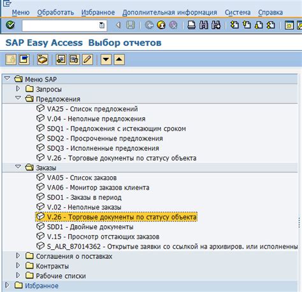
Task: Open the Меню menu
Action: tap(20, 12)
